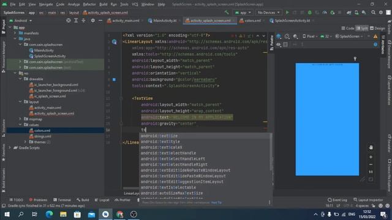The image size is (392, 220).
Task: Open the SplashScreen theme dropdown
Action: point(349,37)
